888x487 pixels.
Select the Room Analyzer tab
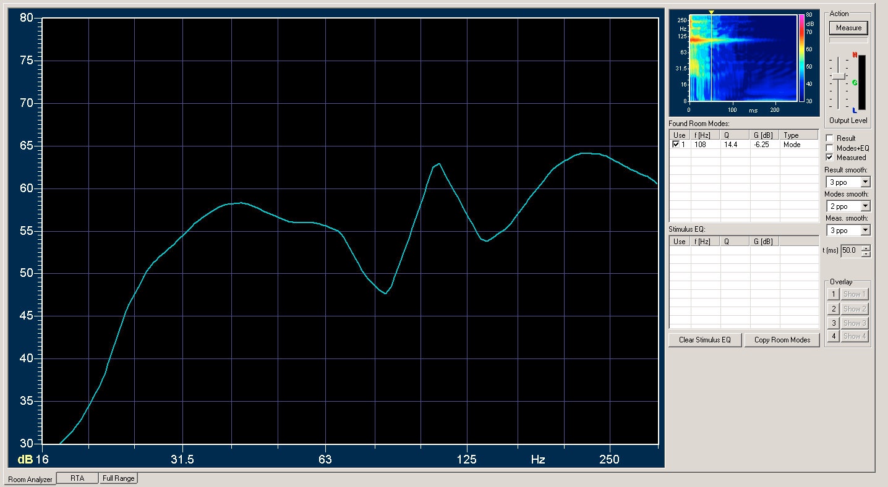[30, 479]
